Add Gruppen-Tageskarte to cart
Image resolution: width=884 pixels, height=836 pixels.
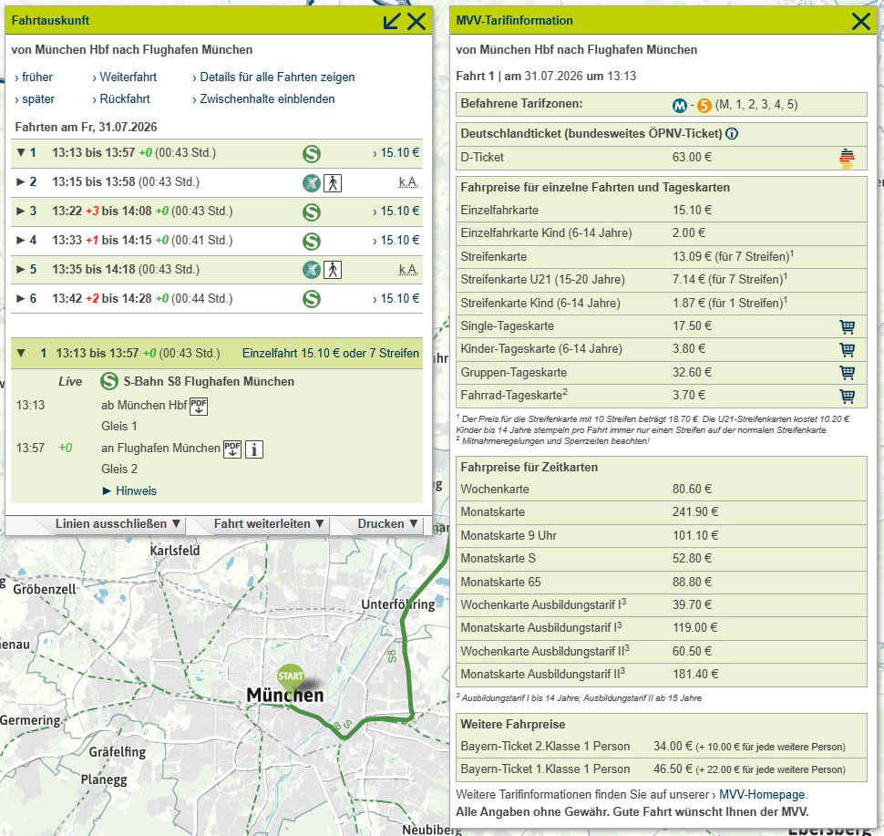[x=847, y=373]
